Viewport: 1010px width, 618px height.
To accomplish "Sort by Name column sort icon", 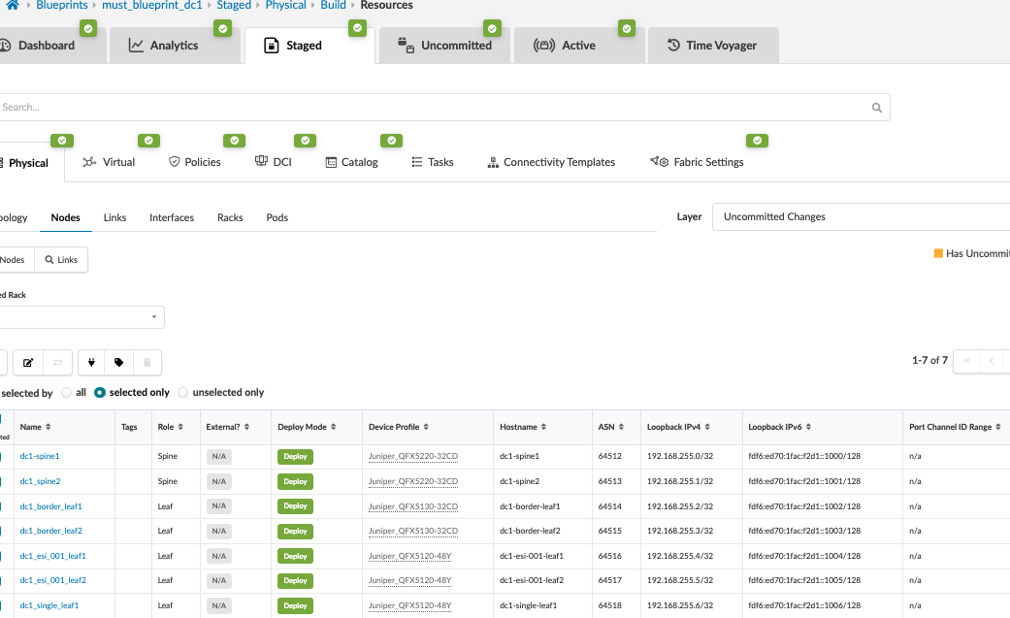I will click(x=49, y=427).
